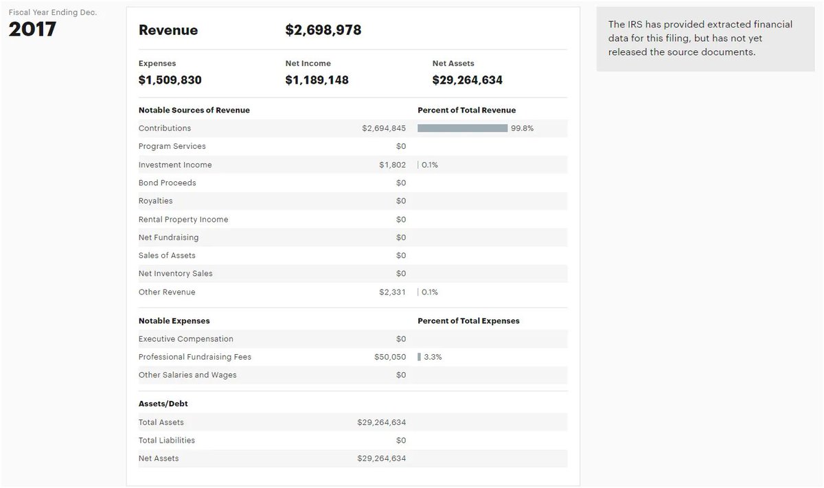The width and height of the screenshot is (824, 488).
Task: Select the Total Liabilities row label
Action: pos(166,441)
